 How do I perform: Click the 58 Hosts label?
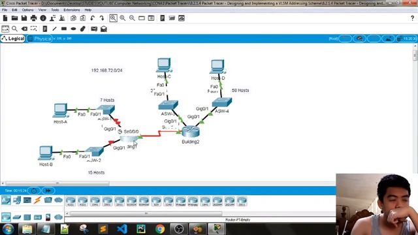pos(240,90)
